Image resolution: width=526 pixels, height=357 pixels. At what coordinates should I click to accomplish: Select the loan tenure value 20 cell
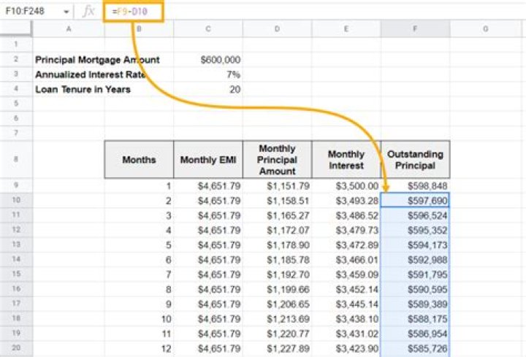point(208,89)
